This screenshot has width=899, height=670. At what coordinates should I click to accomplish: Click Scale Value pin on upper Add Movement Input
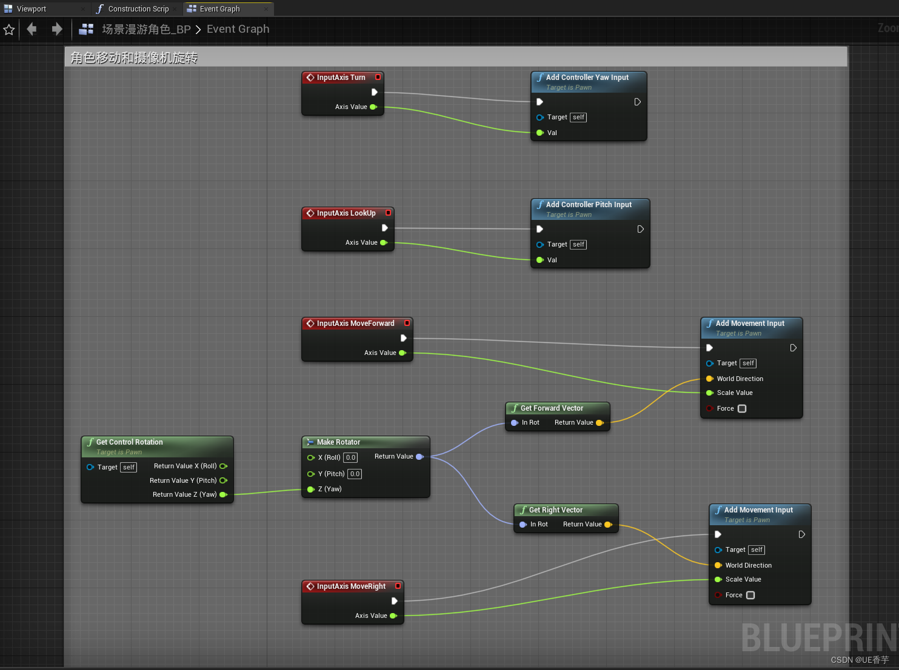pos(710,393)
